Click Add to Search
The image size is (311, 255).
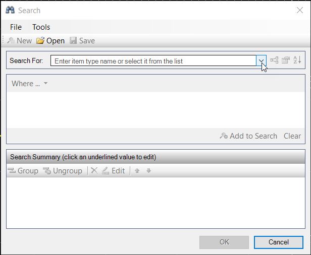click(x=248, y=136)
